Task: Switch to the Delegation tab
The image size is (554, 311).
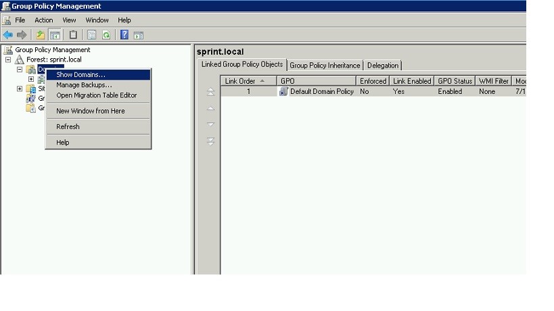Action: click(383, 66)
